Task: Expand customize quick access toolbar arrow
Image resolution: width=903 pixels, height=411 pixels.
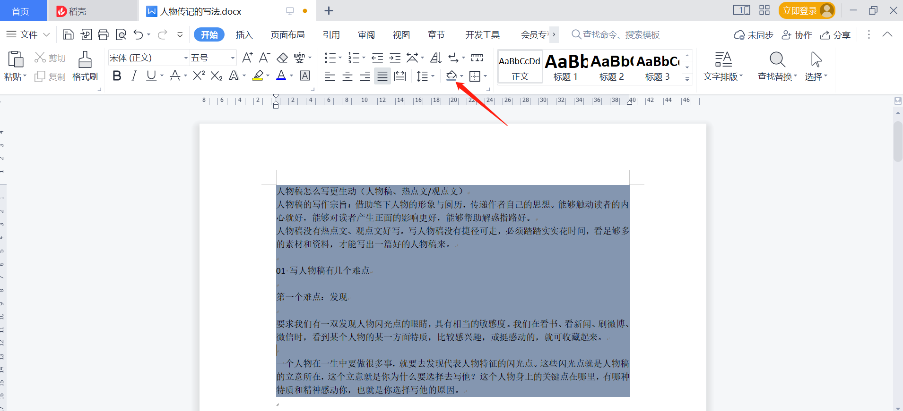Action: 180,34
